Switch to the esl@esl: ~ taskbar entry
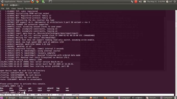 coord(138,98)
